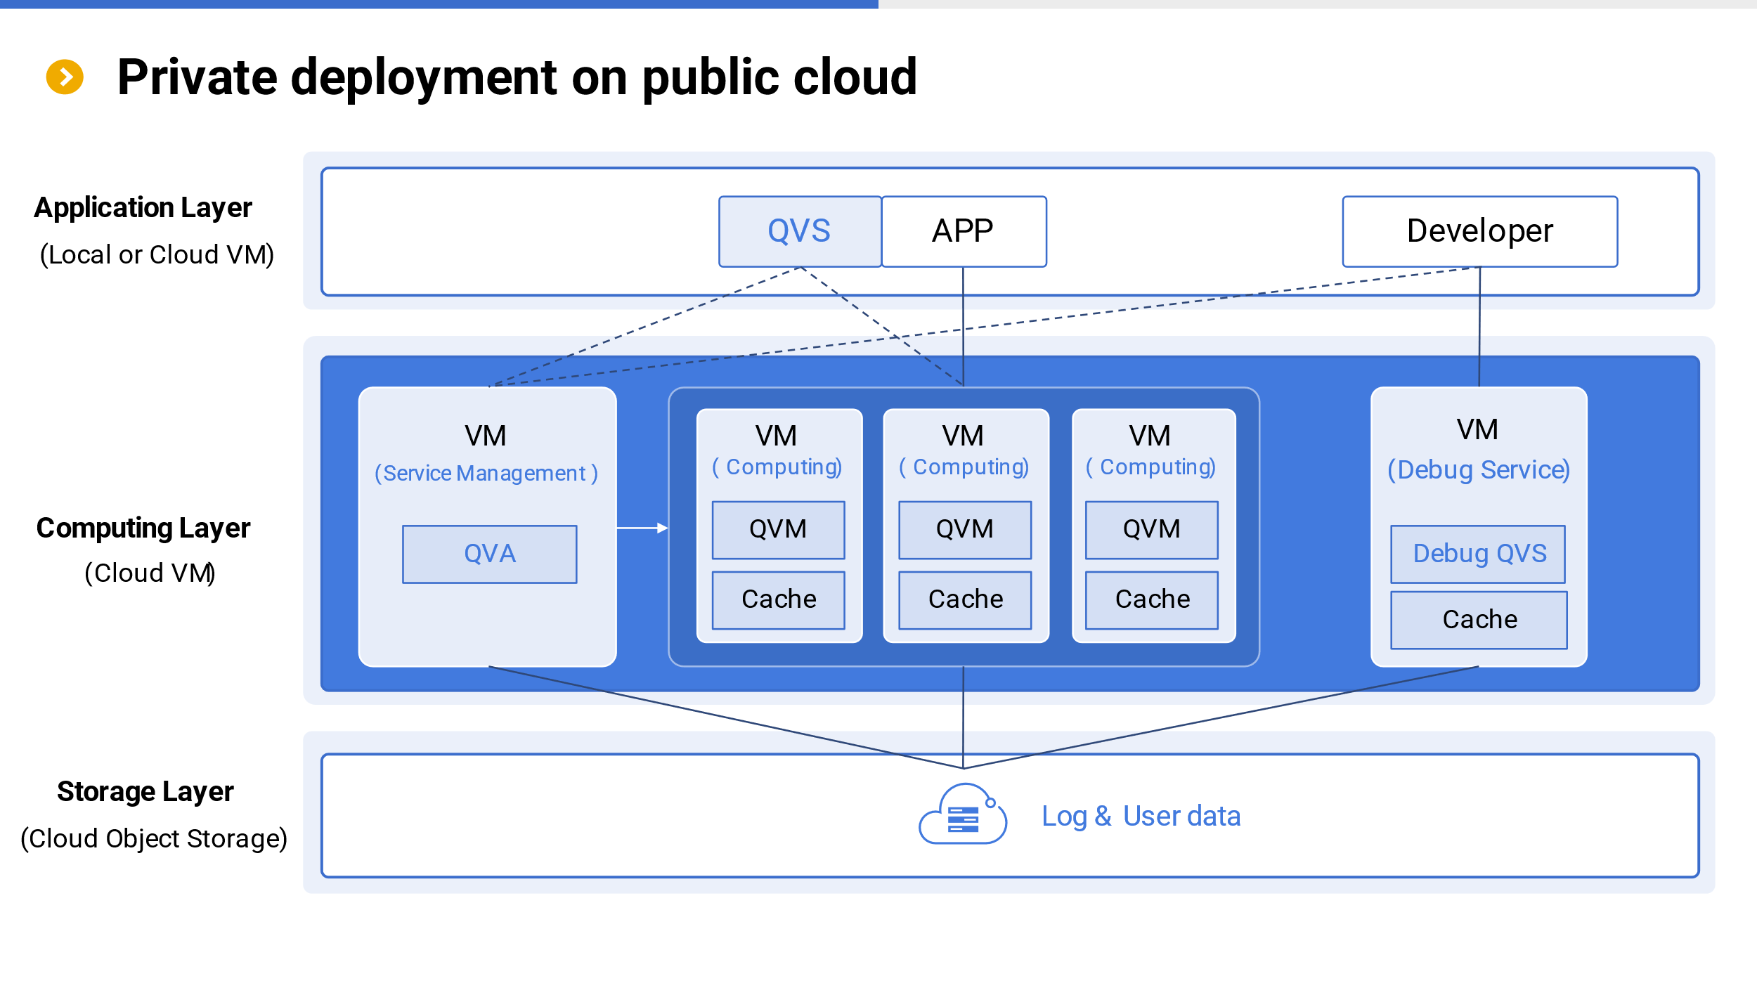Select the Debug QVS box
This screenshot has width=1757, height=988.
click(1478, 554)
